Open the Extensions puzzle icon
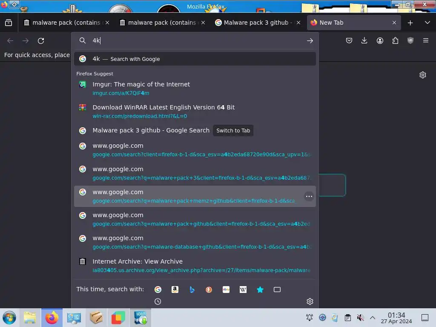Screen dimensions: 436x327 click(395, 40)
